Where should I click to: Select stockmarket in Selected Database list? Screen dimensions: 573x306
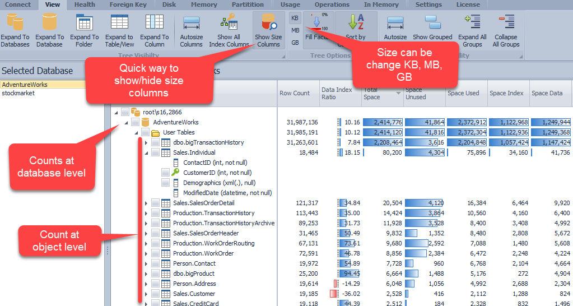pos(18,93)
